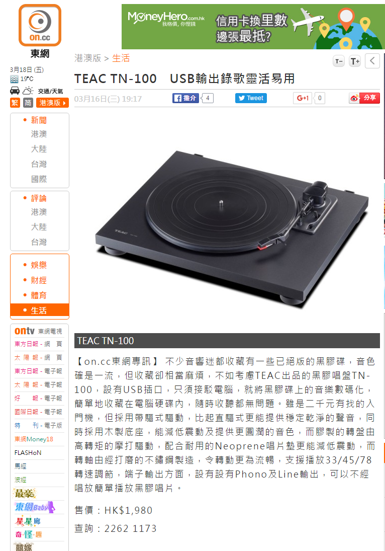
Task: Click the Twitter Tweet button
Action: tap(251, 98)
